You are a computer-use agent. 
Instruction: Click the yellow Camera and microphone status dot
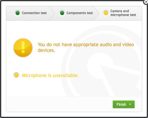(x=106, y=13)
